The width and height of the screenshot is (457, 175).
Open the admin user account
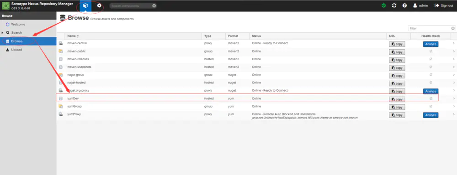[420, 5]
